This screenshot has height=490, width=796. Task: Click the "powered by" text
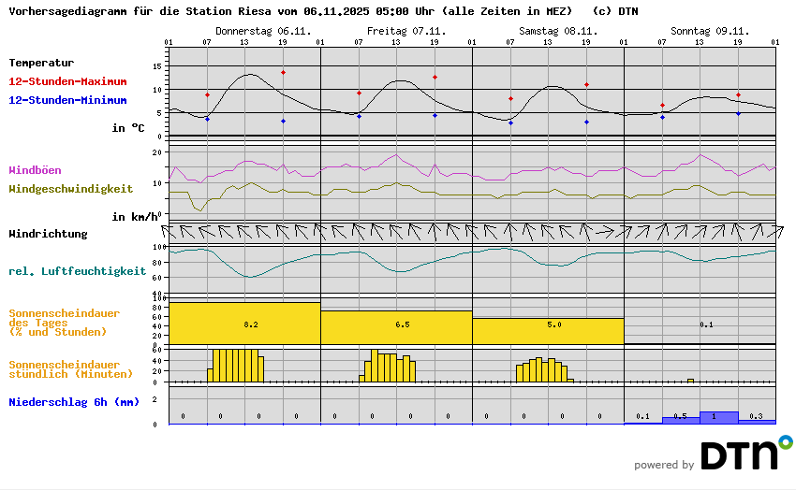pyautogui.click(x=664, y=465)
